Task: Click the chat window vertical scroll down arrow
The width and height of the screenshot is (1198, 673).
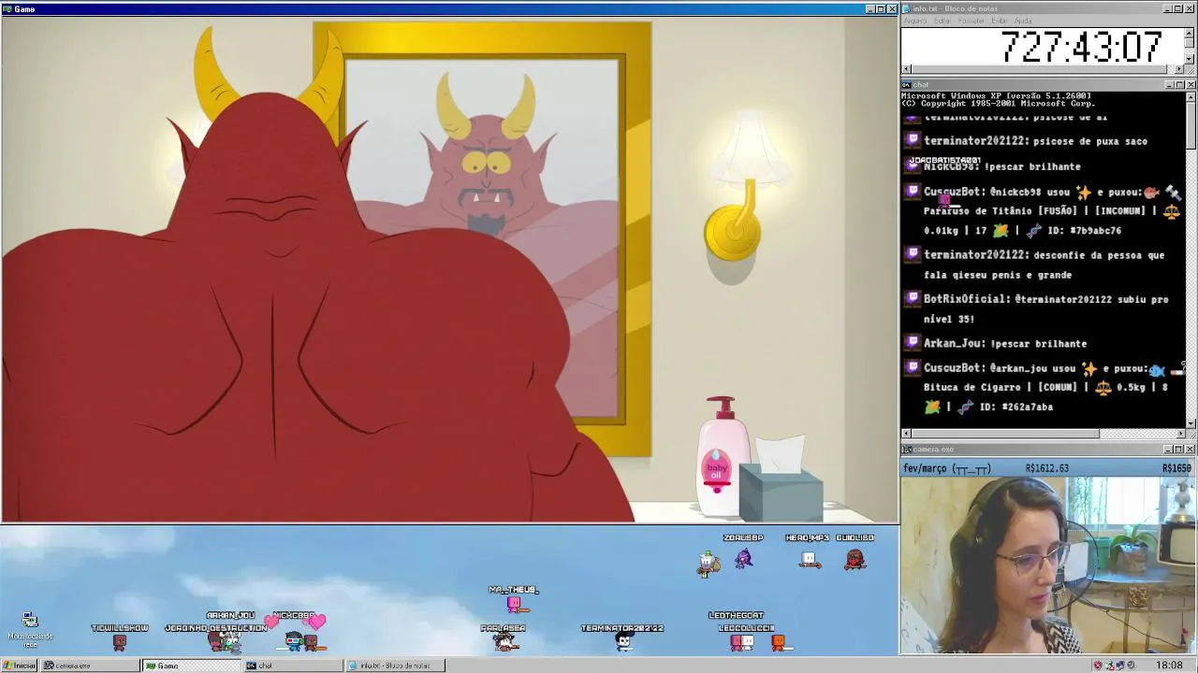Action: coord(1191,423)
